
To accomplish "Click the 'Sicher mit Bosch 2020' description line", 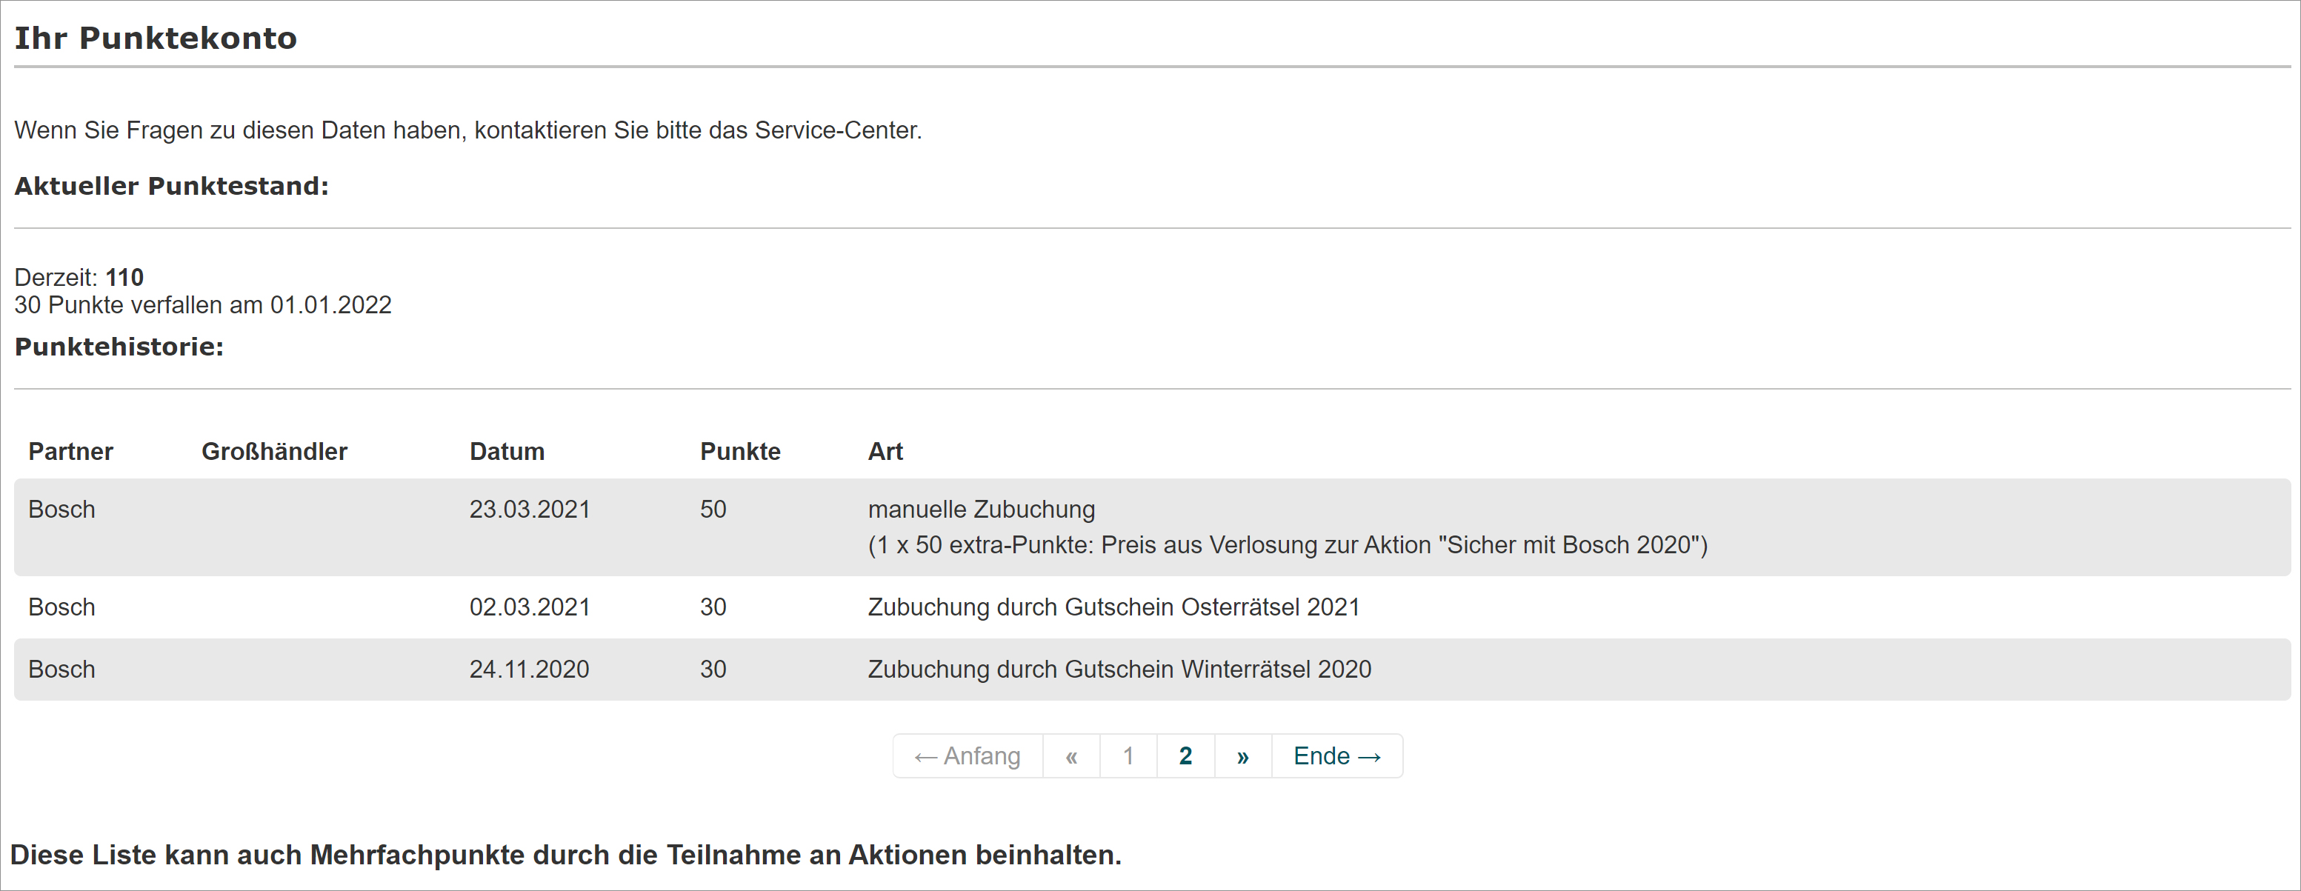I will (x=1287, y=544).
